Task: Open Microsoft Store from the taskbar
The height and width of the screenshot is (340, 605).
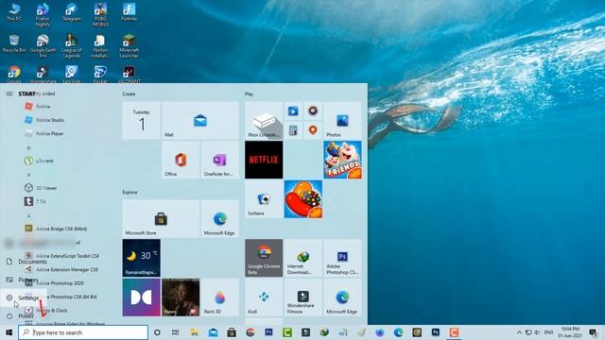Action: coord(232,332)
